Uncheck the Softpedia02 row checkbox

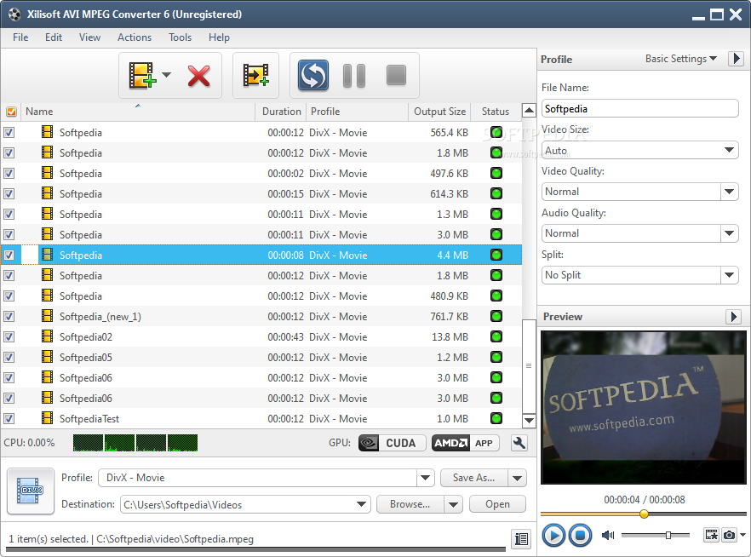9,336
